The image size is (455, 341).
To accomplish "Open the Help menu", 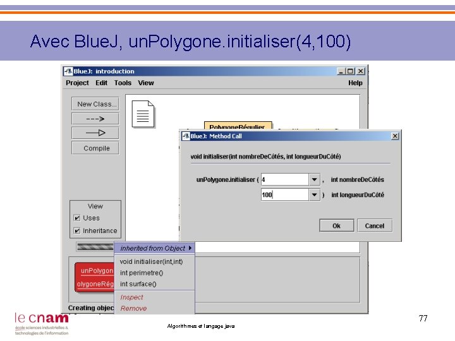I will 355,83.
